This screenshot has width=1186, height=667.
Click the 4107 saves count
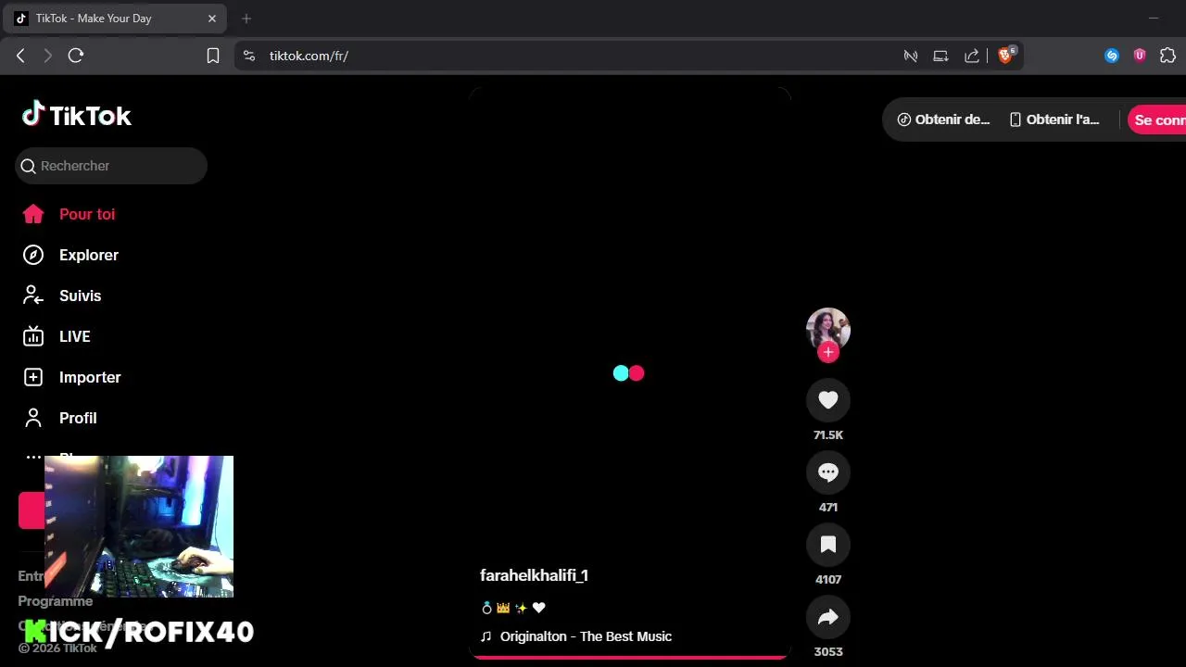[828, 579]
